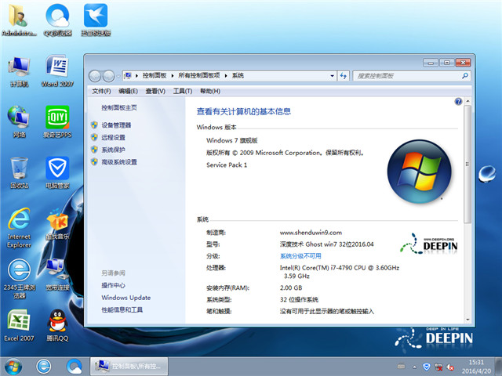This screenshot has width=502, height=376.
Task: Open 设备管理器 link
Action: point(116,125)
